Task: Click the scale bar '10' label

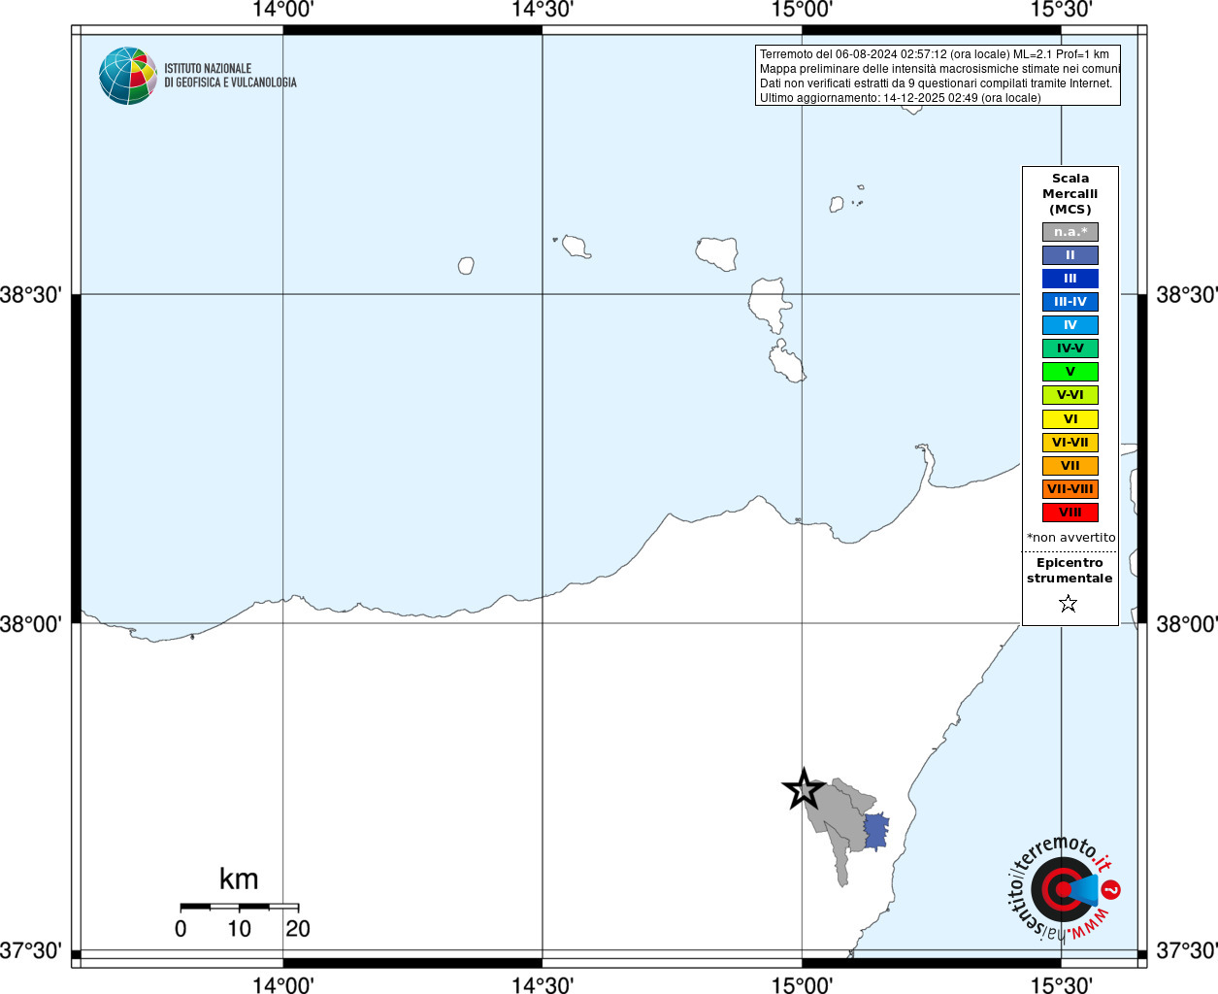Action: 239,929
